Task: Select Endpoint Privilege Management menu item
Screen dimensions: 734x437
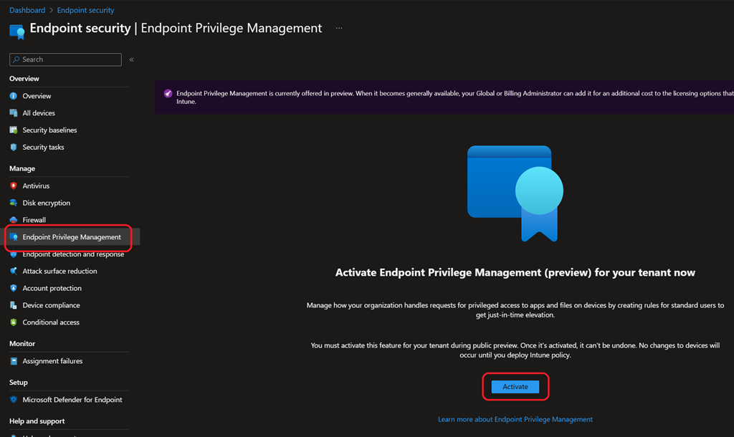Action: tap(72, 236)
